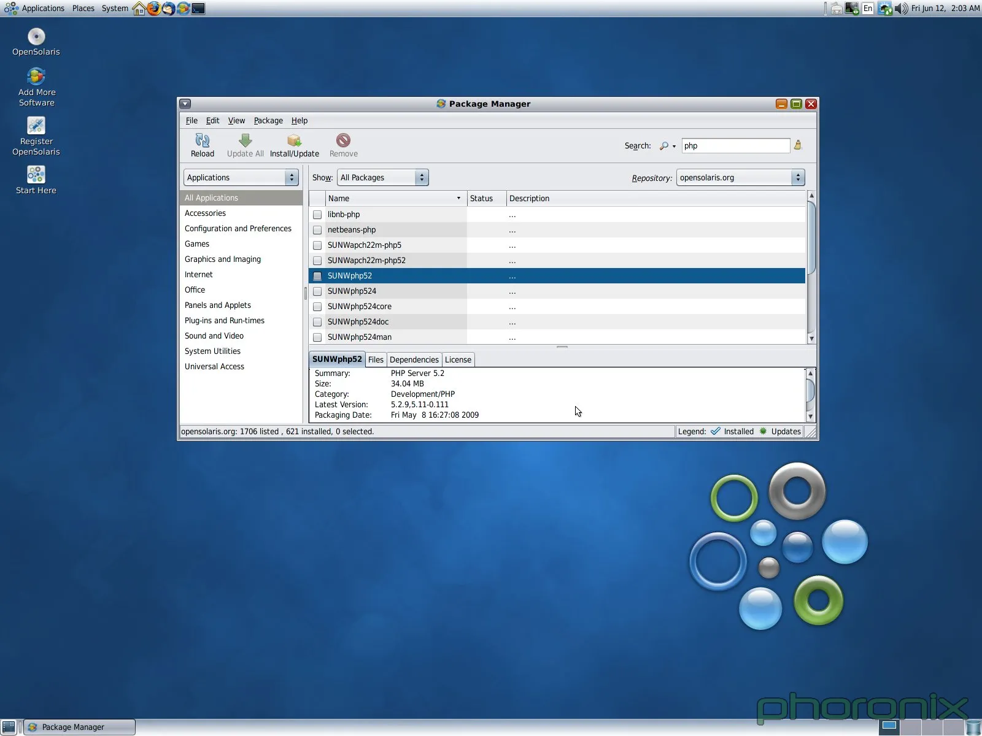
Task: Open the Package Manager window menu button
Action: (185, 104)
